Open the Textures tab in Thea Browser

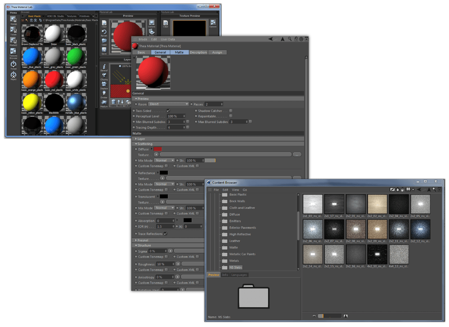[x=71, y=16]
